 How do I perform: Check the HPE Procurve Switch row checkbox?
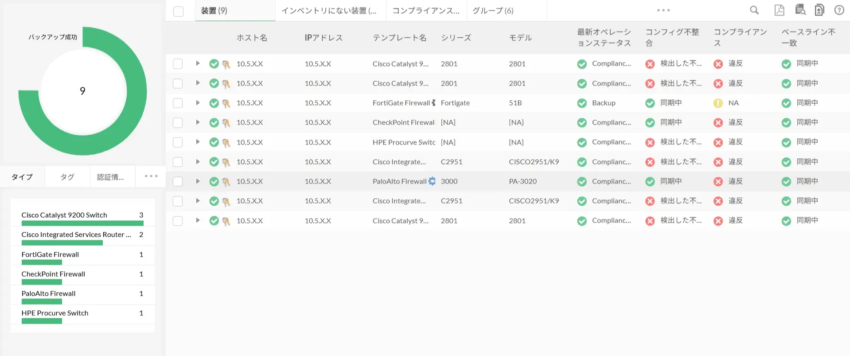[x=178, y=142]
